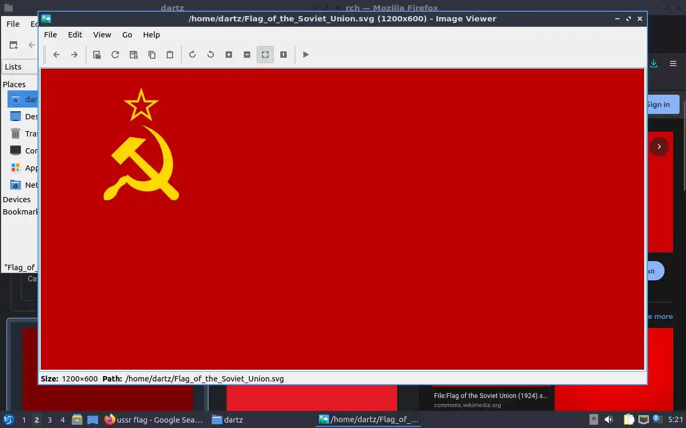
Task: Open the volume control tray icon
Action: [609, 420]
